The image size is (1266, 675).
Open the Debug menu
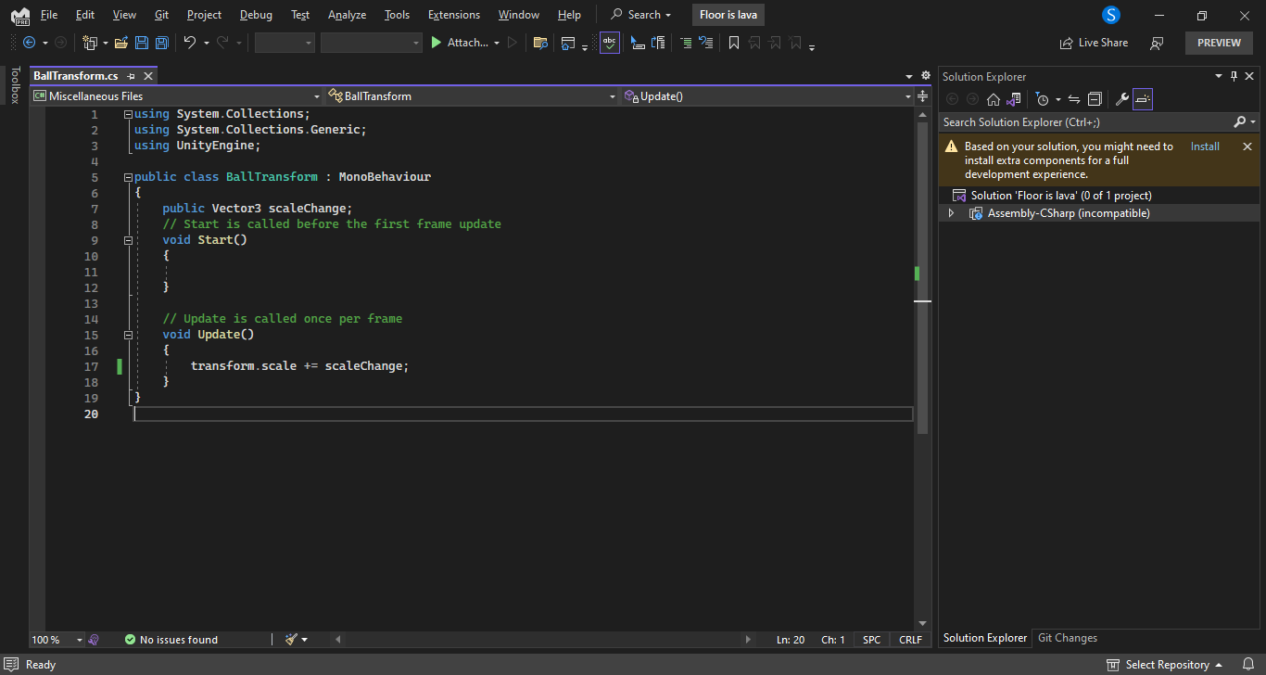[256, 15]
